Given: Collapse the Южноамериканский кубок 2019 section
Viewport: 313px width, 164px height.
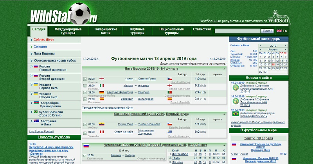Looking at the screenshot, I should click(223, 114).
